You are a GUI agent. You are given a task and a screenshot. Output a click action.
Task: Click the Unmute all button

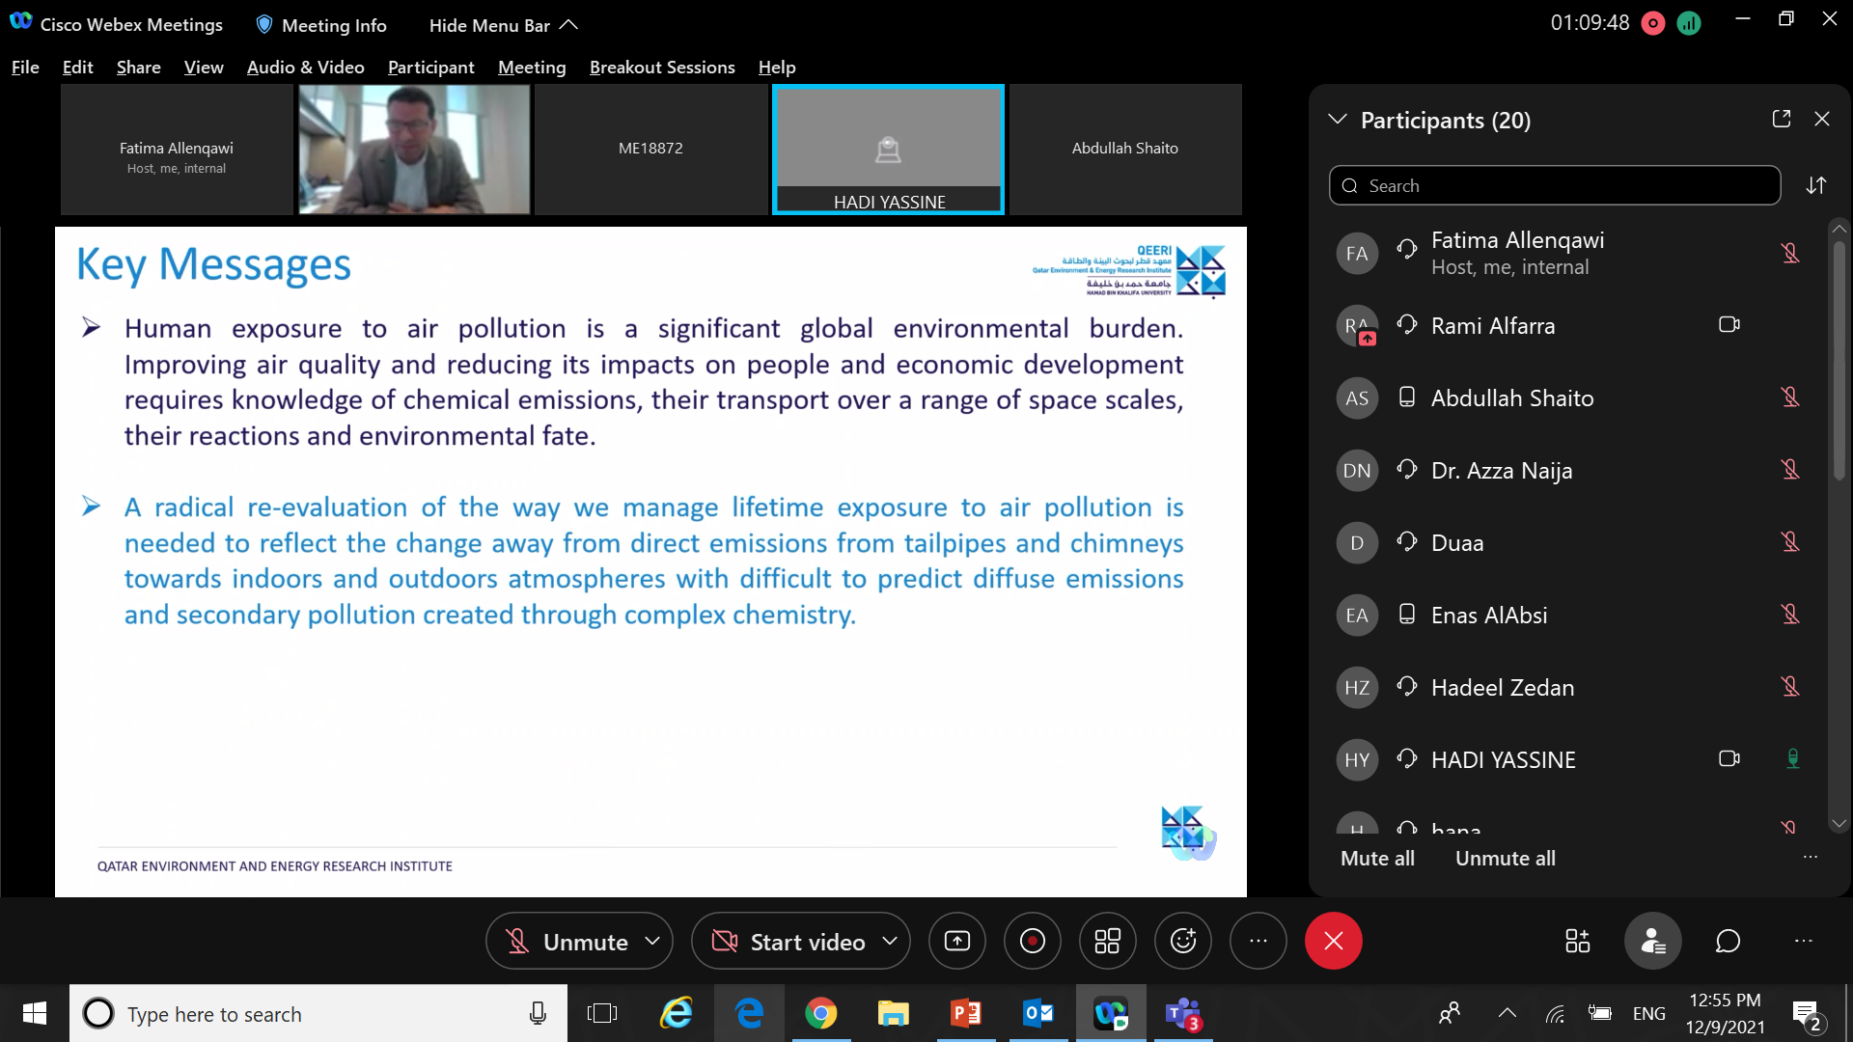[x=1505, y=859]
